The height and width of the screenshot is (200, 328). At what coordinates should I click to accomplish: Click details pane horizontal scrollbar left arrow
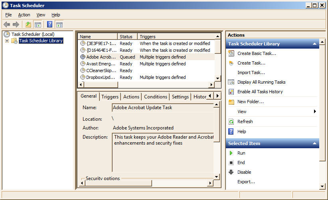click(82, 183)
